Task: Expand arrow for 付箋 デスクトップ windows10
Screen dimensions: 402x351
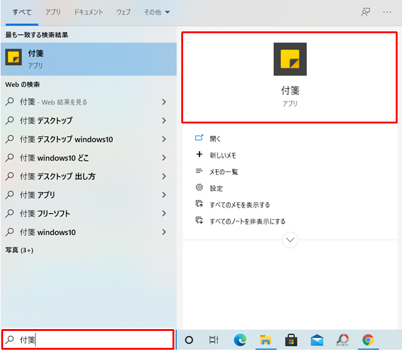Action: coord(164,139)
